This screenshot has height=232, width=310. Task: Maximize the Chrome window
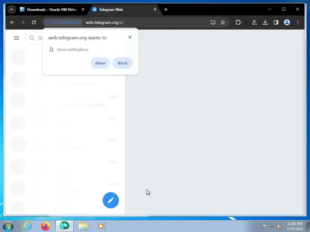tap(283, 9)
